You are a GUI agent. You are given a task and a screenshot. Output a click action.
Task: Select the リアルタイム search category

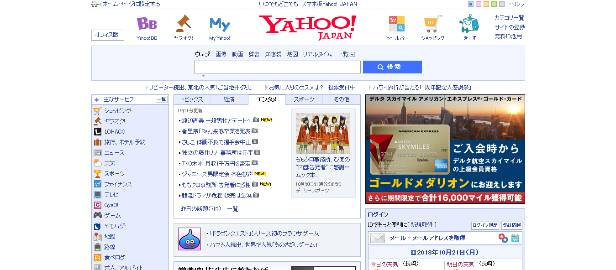tap(317, 54)
